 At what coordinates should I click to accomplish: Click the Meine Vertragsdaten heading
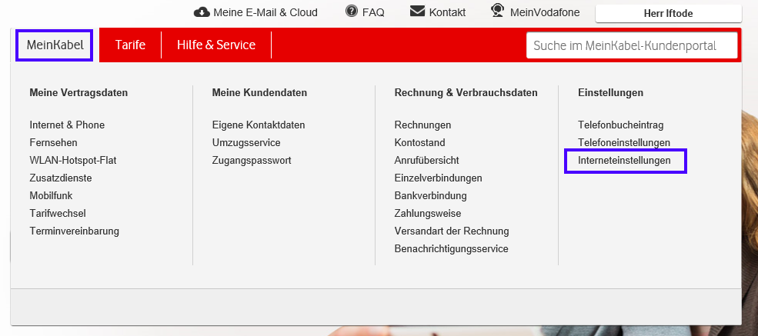(78, 93)
